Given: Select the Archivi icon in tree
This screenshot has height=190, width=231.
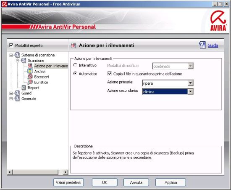Looking at the screenshot, I should 30,71.
